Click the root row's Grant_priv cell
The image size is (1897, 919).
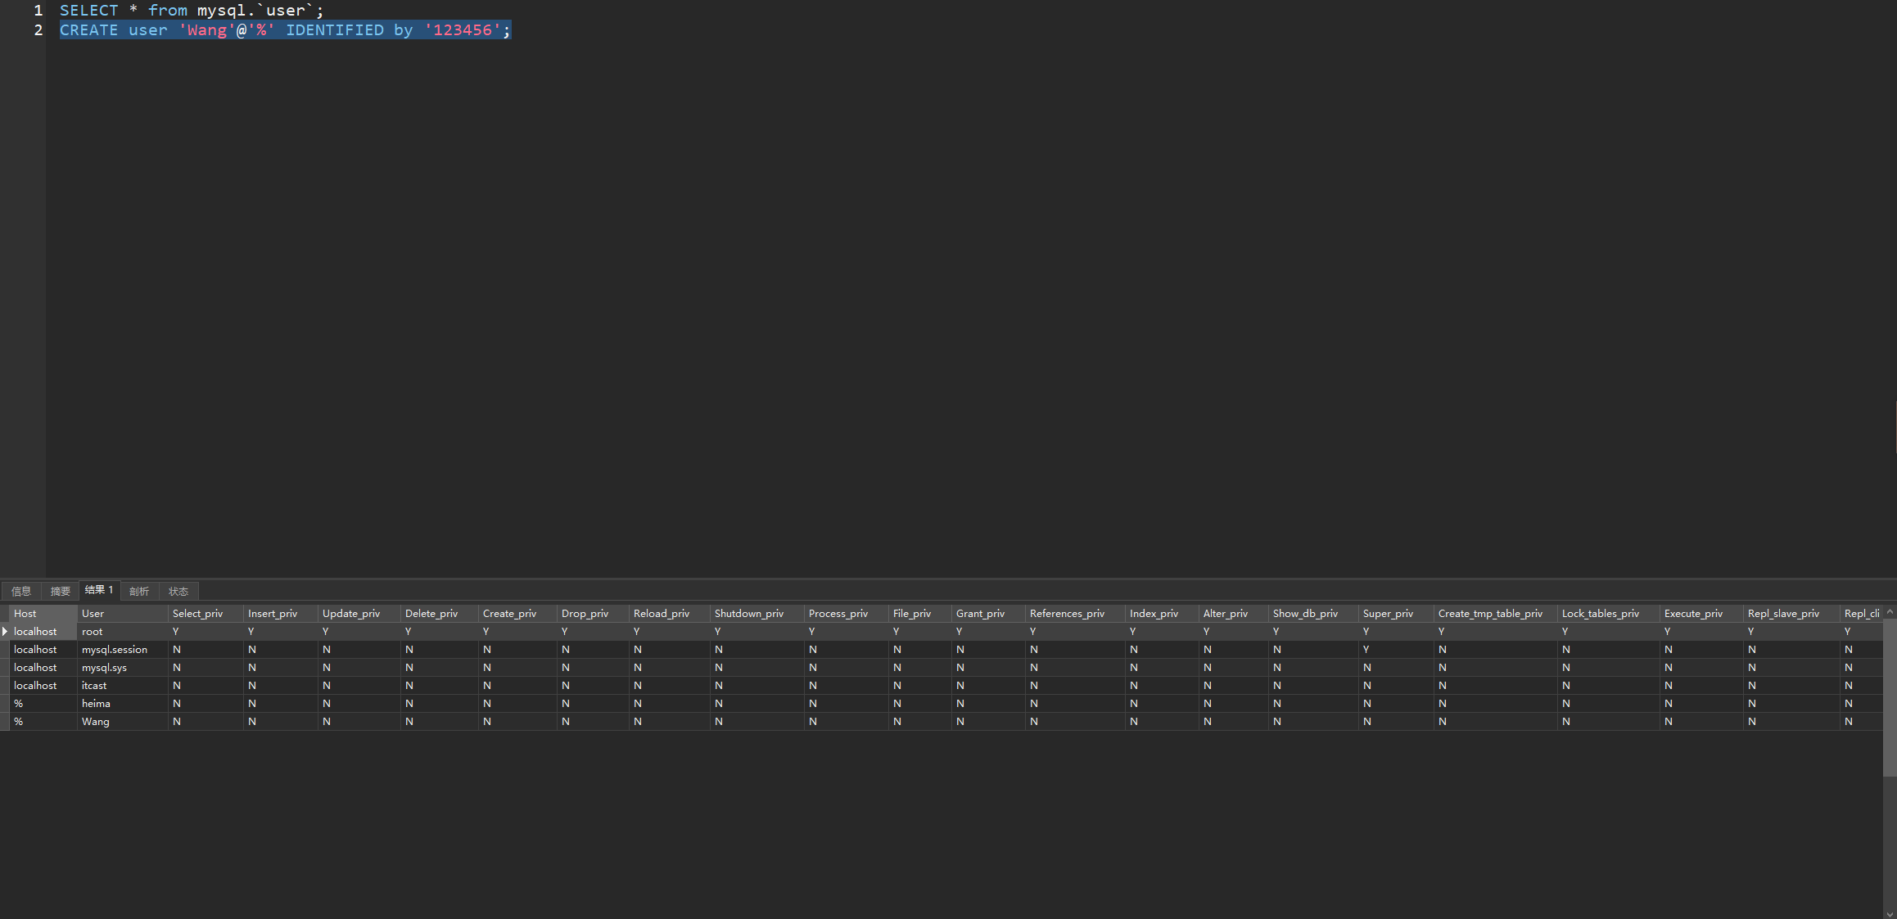986,631
